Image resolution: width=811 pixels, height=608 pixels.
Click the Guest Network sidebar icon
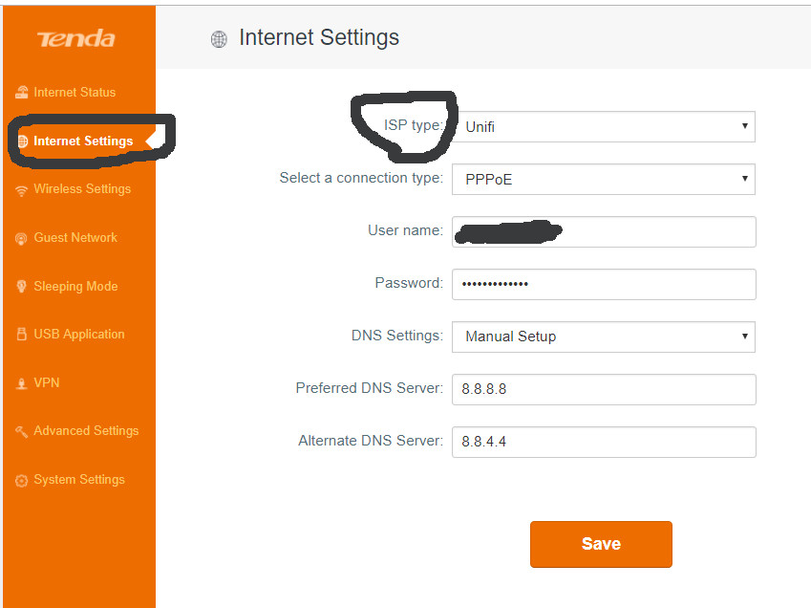[x=22, y=238]
